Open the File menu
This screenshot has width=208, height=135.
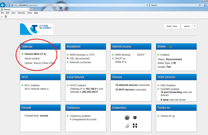point(2,13)
